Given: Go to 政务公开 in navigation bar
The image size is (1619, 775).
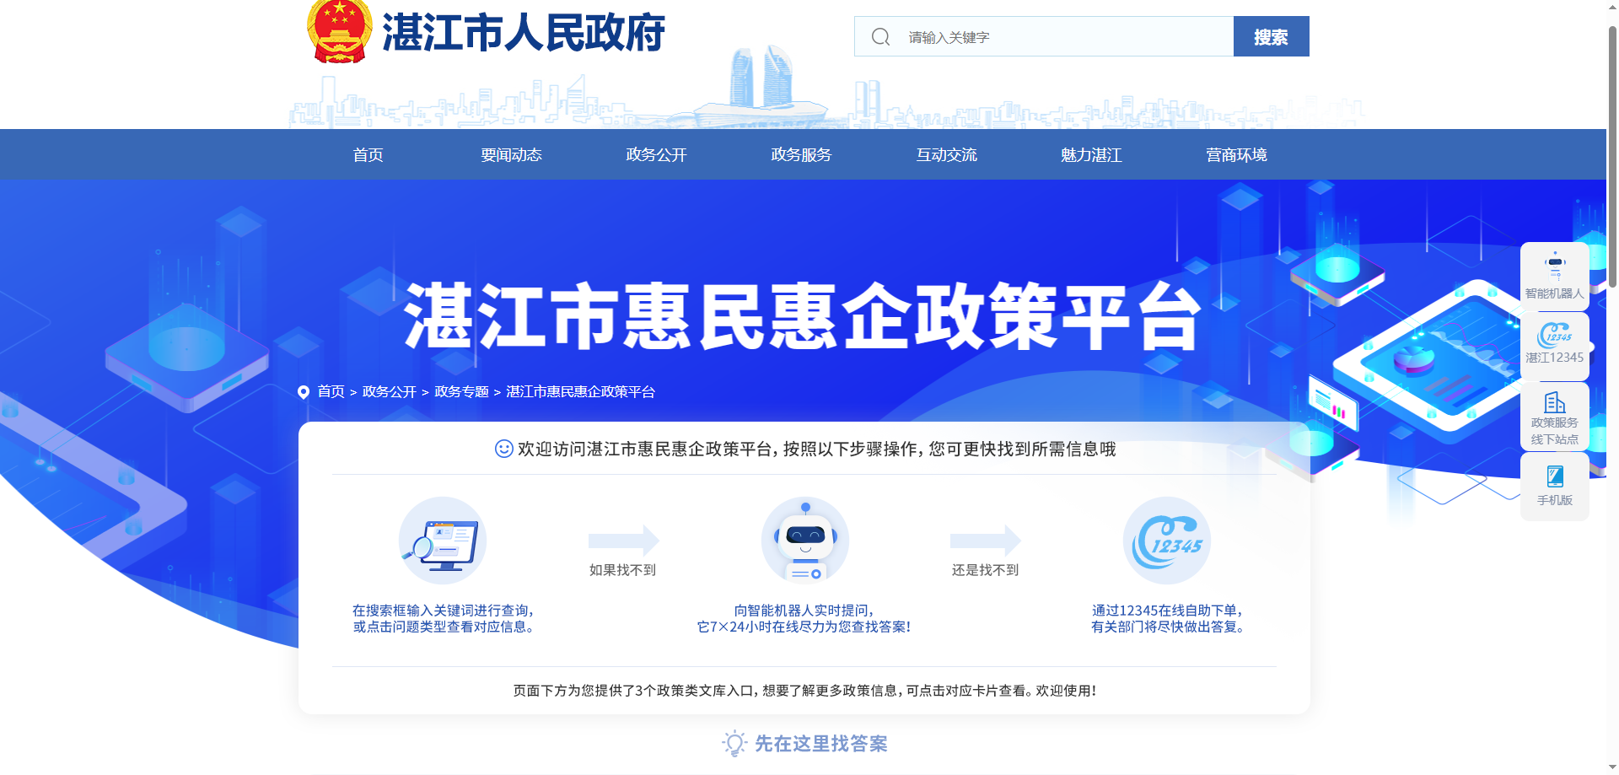Looking at the screenshot, I should [x=656, y=155].
